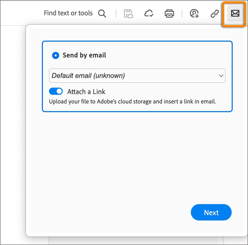The image size is (248, 245).
Task: Select the Default email (unknown) entry
Action: coord(137,76)
